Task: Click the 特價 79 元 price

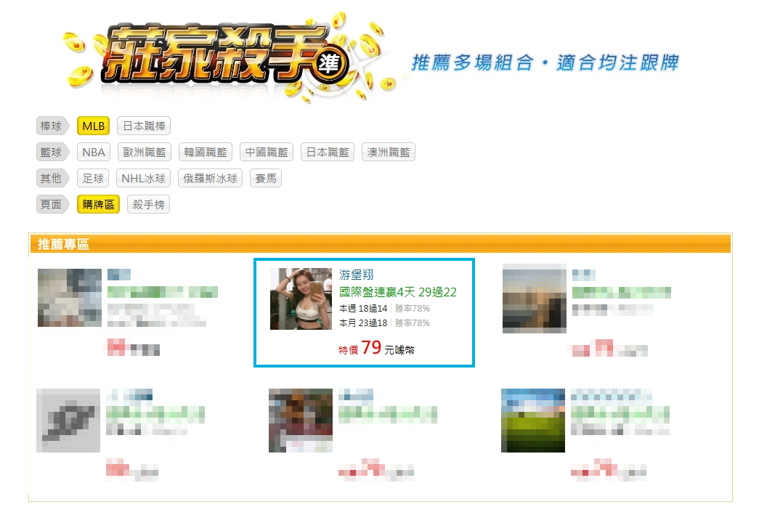Action: pyautogui.click(x=376, y=348)
